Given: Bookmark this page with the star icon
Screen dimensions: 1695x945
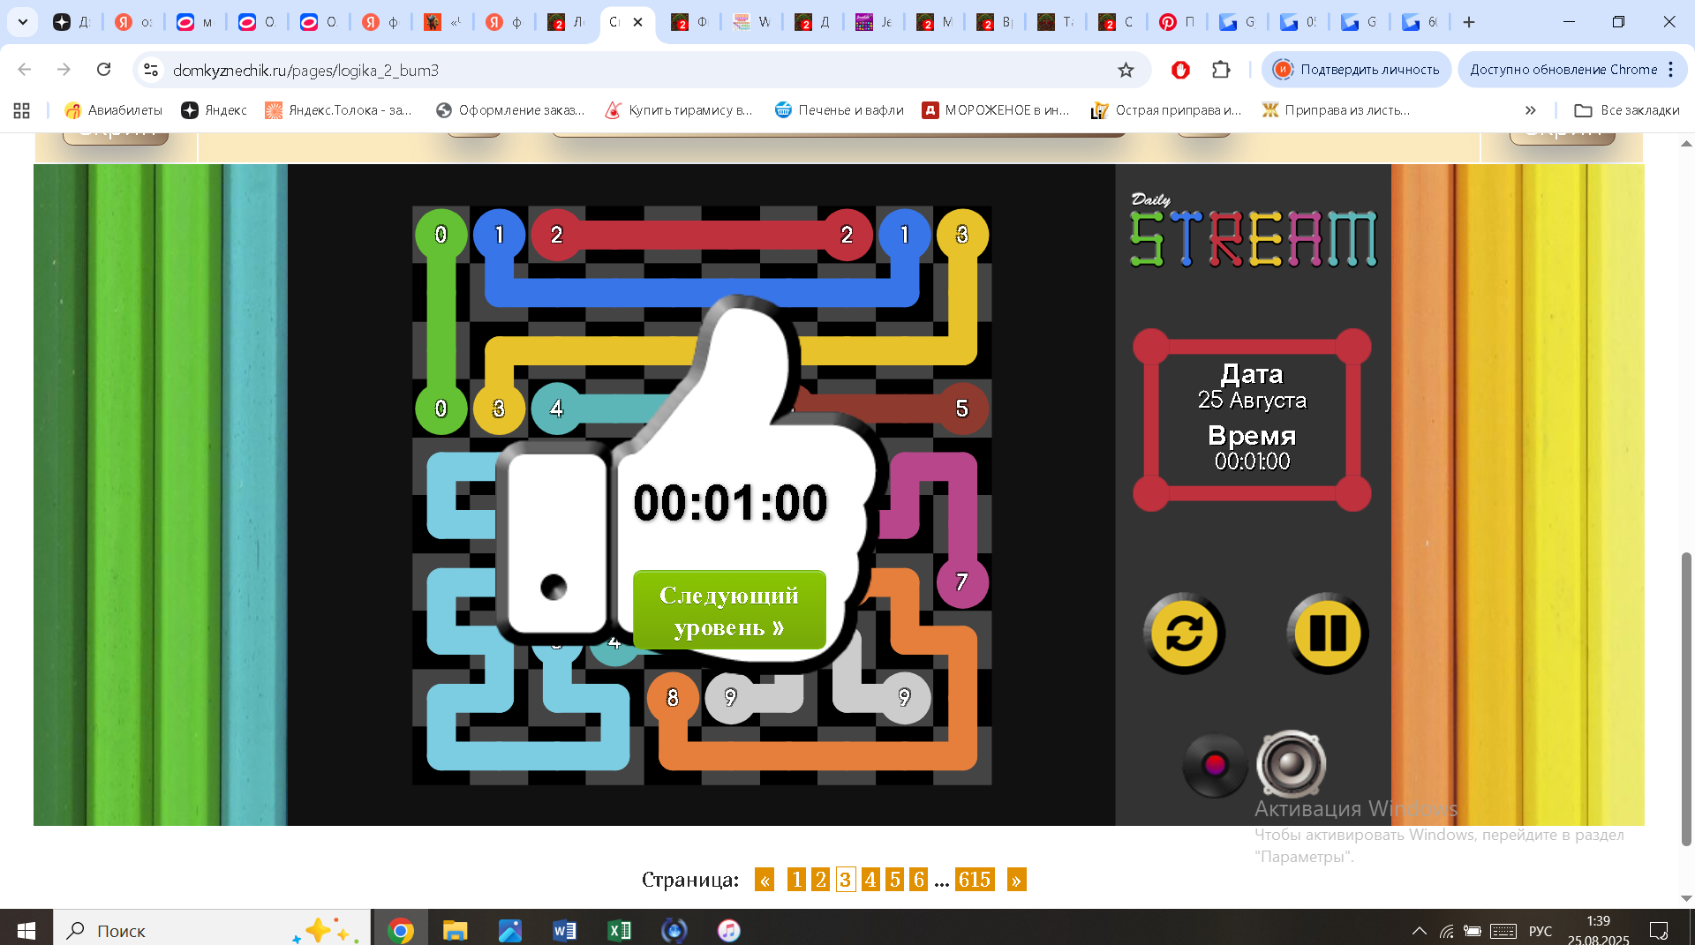Looking at the screenshot, I should pyautogui.click(x=1126, y=70).
